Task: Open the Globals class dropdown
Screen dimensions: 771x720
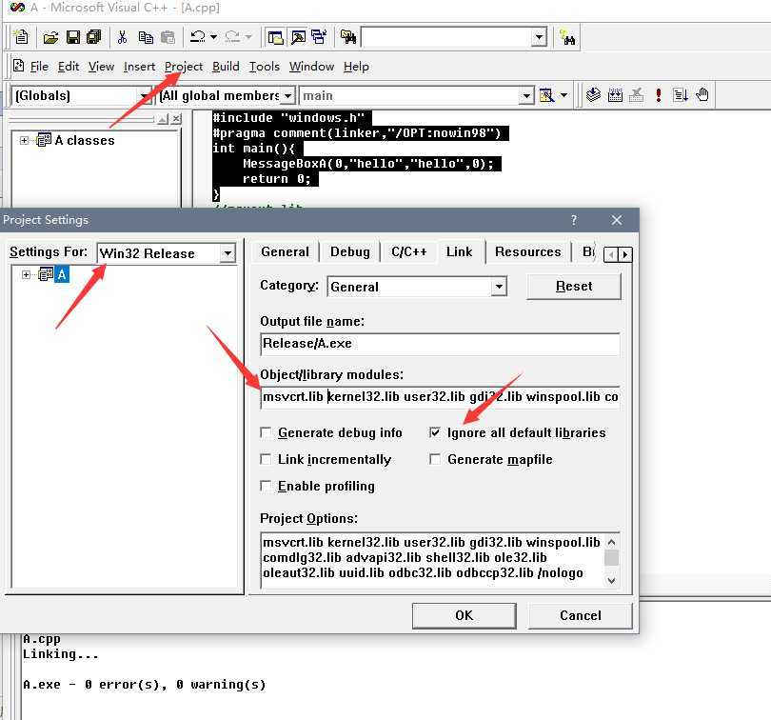Action: 144,95
